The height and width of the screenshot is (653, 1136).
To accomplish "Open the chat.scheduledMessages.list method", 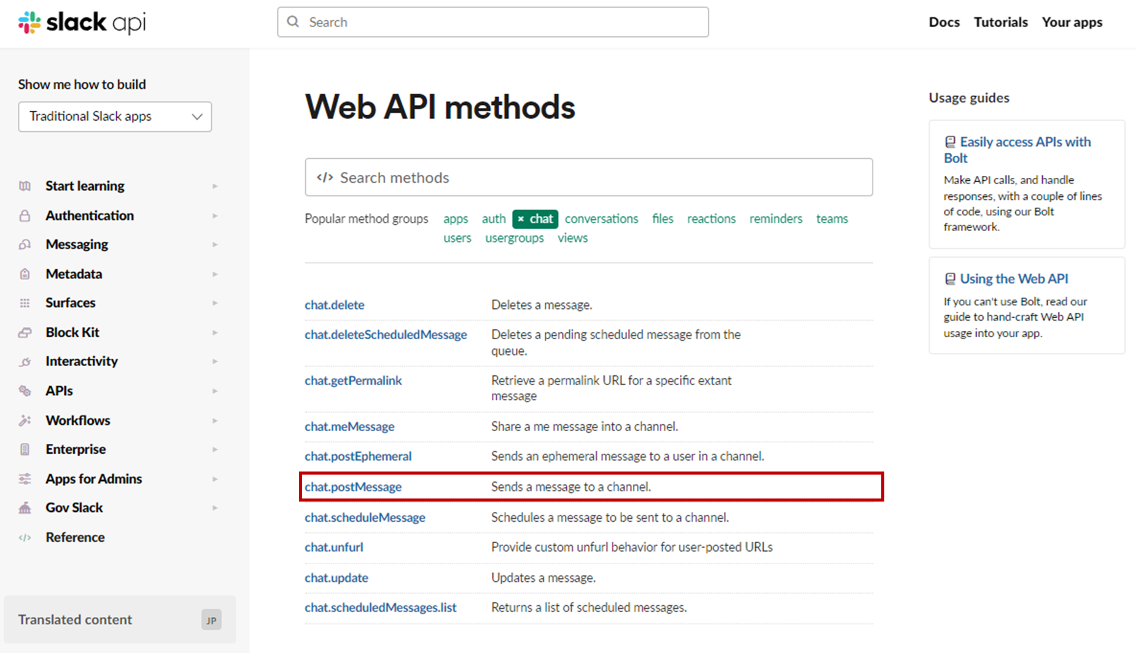I will [381, 608].
